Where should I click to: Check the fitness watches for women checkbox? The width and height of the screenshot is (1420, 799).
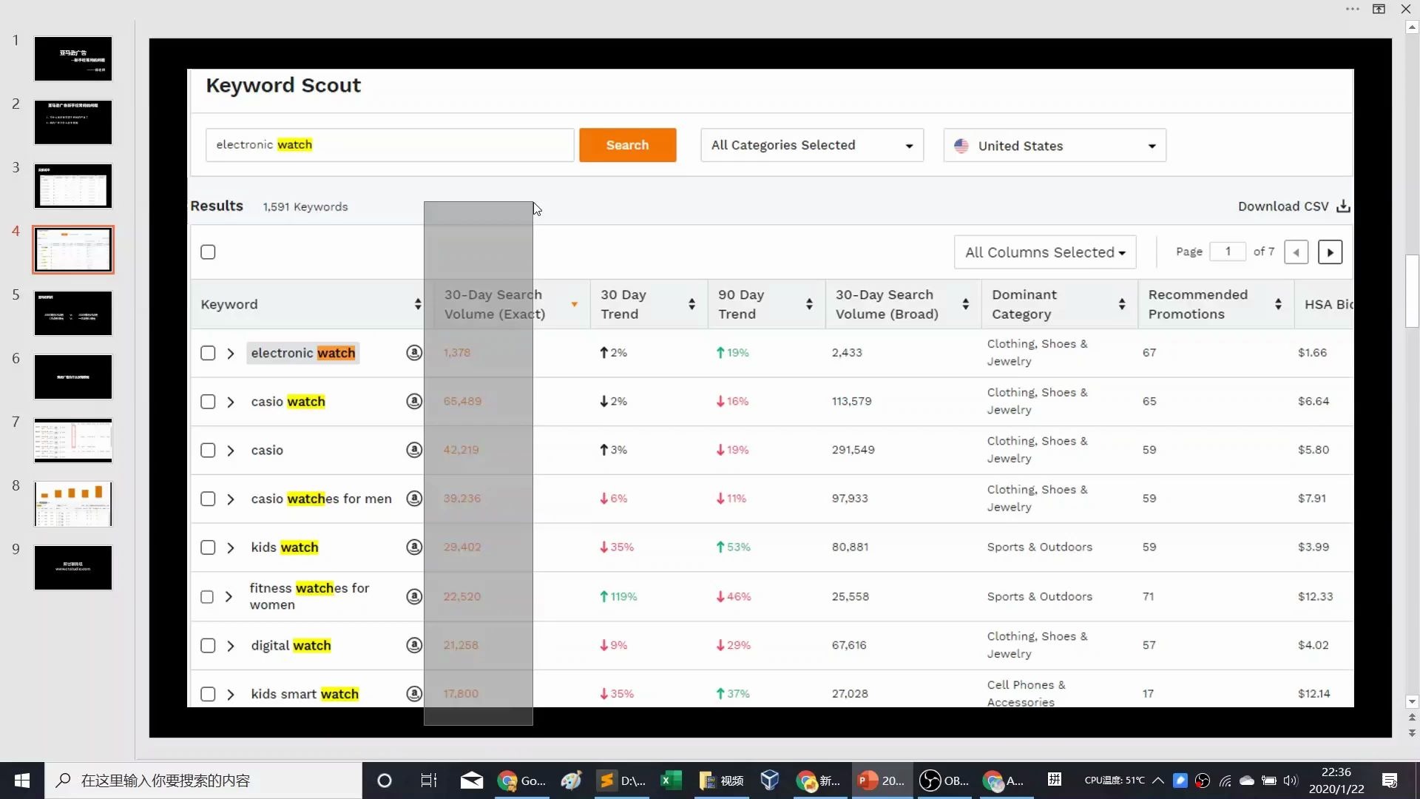[207, 596]
